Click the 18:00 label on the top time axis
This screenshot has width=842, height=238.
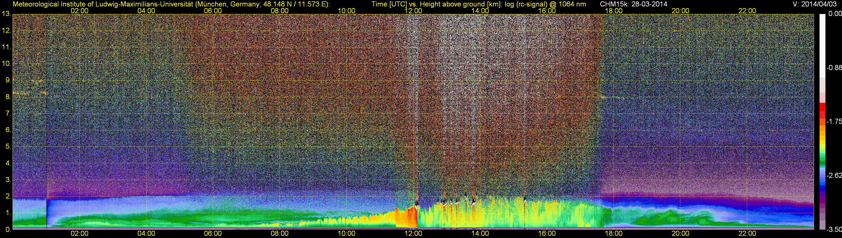coord(614,11)
